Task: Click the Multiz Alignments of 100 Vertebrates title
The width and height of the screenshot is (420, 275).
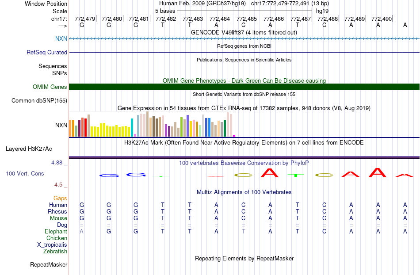Action: click(244, 192)
